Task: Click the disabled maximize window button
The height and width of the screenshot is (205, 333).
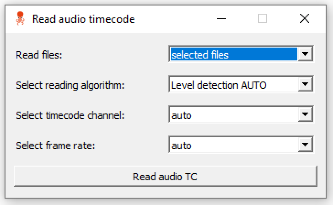Action: [x=263, y=19]
